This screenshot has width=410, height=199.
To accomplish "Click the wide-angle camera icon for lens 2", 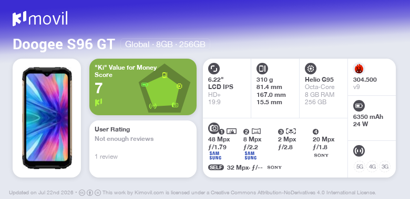I will point(256,131).
